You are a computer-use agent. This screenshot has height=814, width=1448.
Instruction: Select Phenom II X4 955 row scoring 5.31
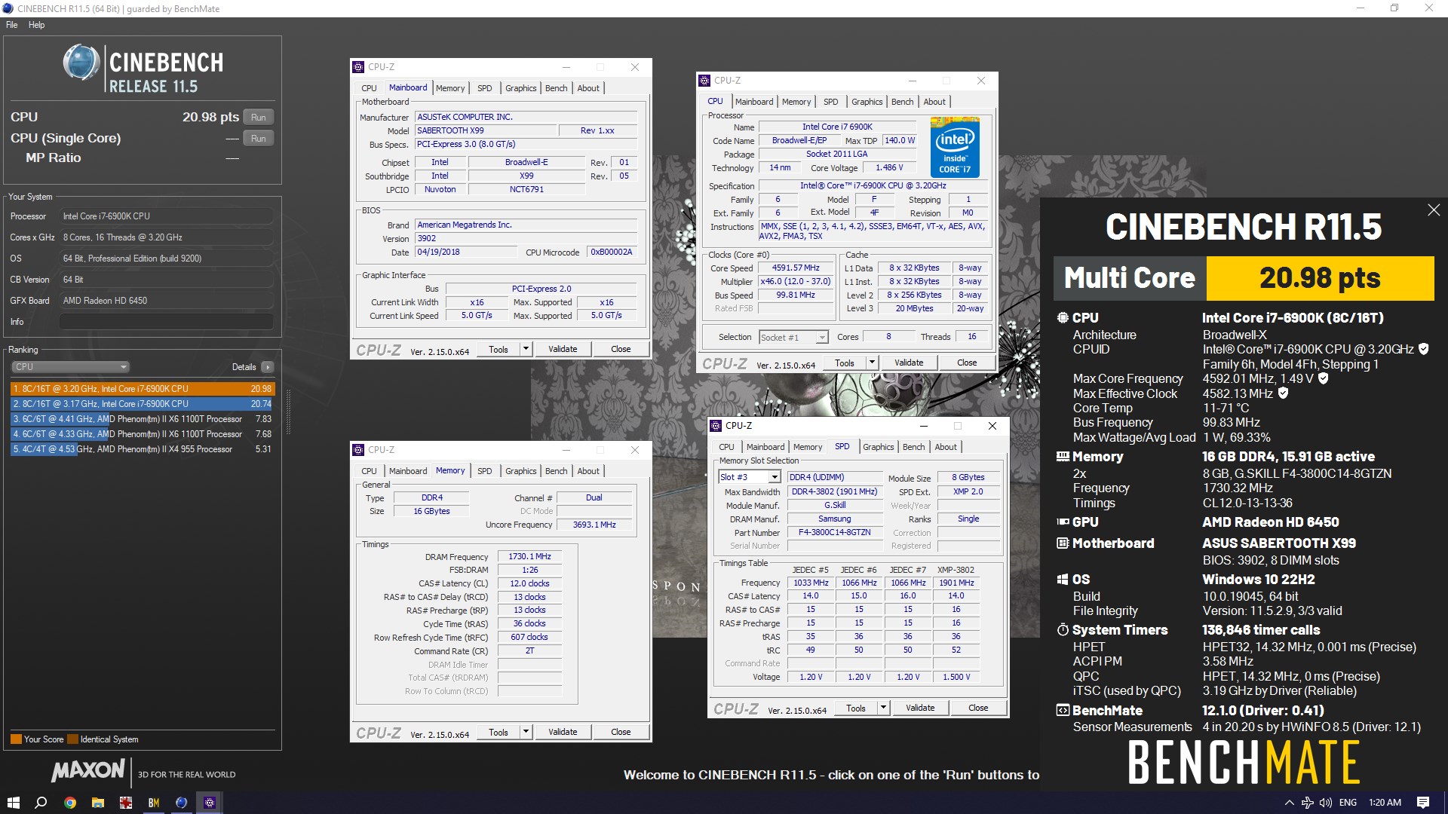143,449
